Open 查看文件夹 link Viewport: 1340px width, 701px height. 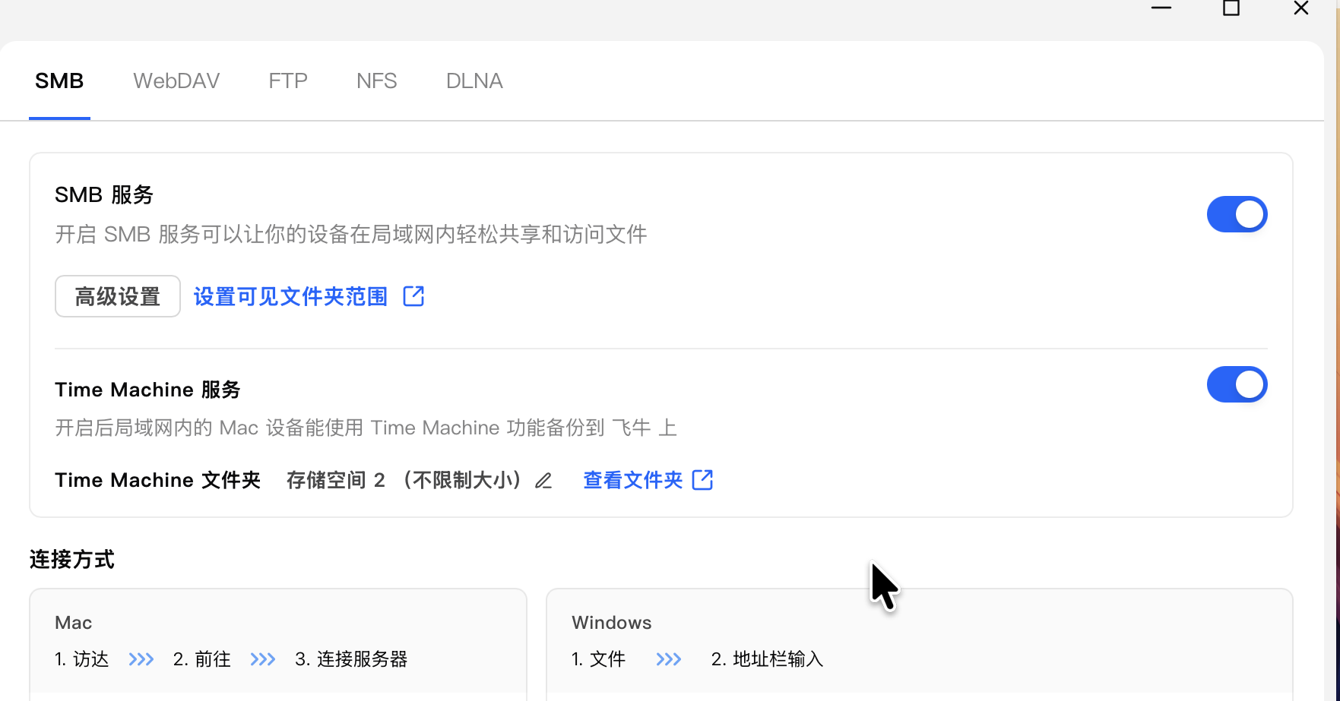tap(633, 480)
